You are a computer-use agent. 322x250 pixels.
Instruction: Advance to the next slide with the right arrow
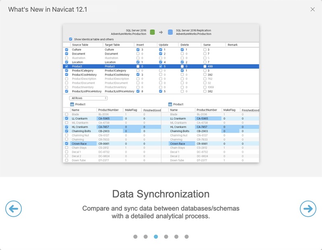pyautogui.click(x=308, y=209)
